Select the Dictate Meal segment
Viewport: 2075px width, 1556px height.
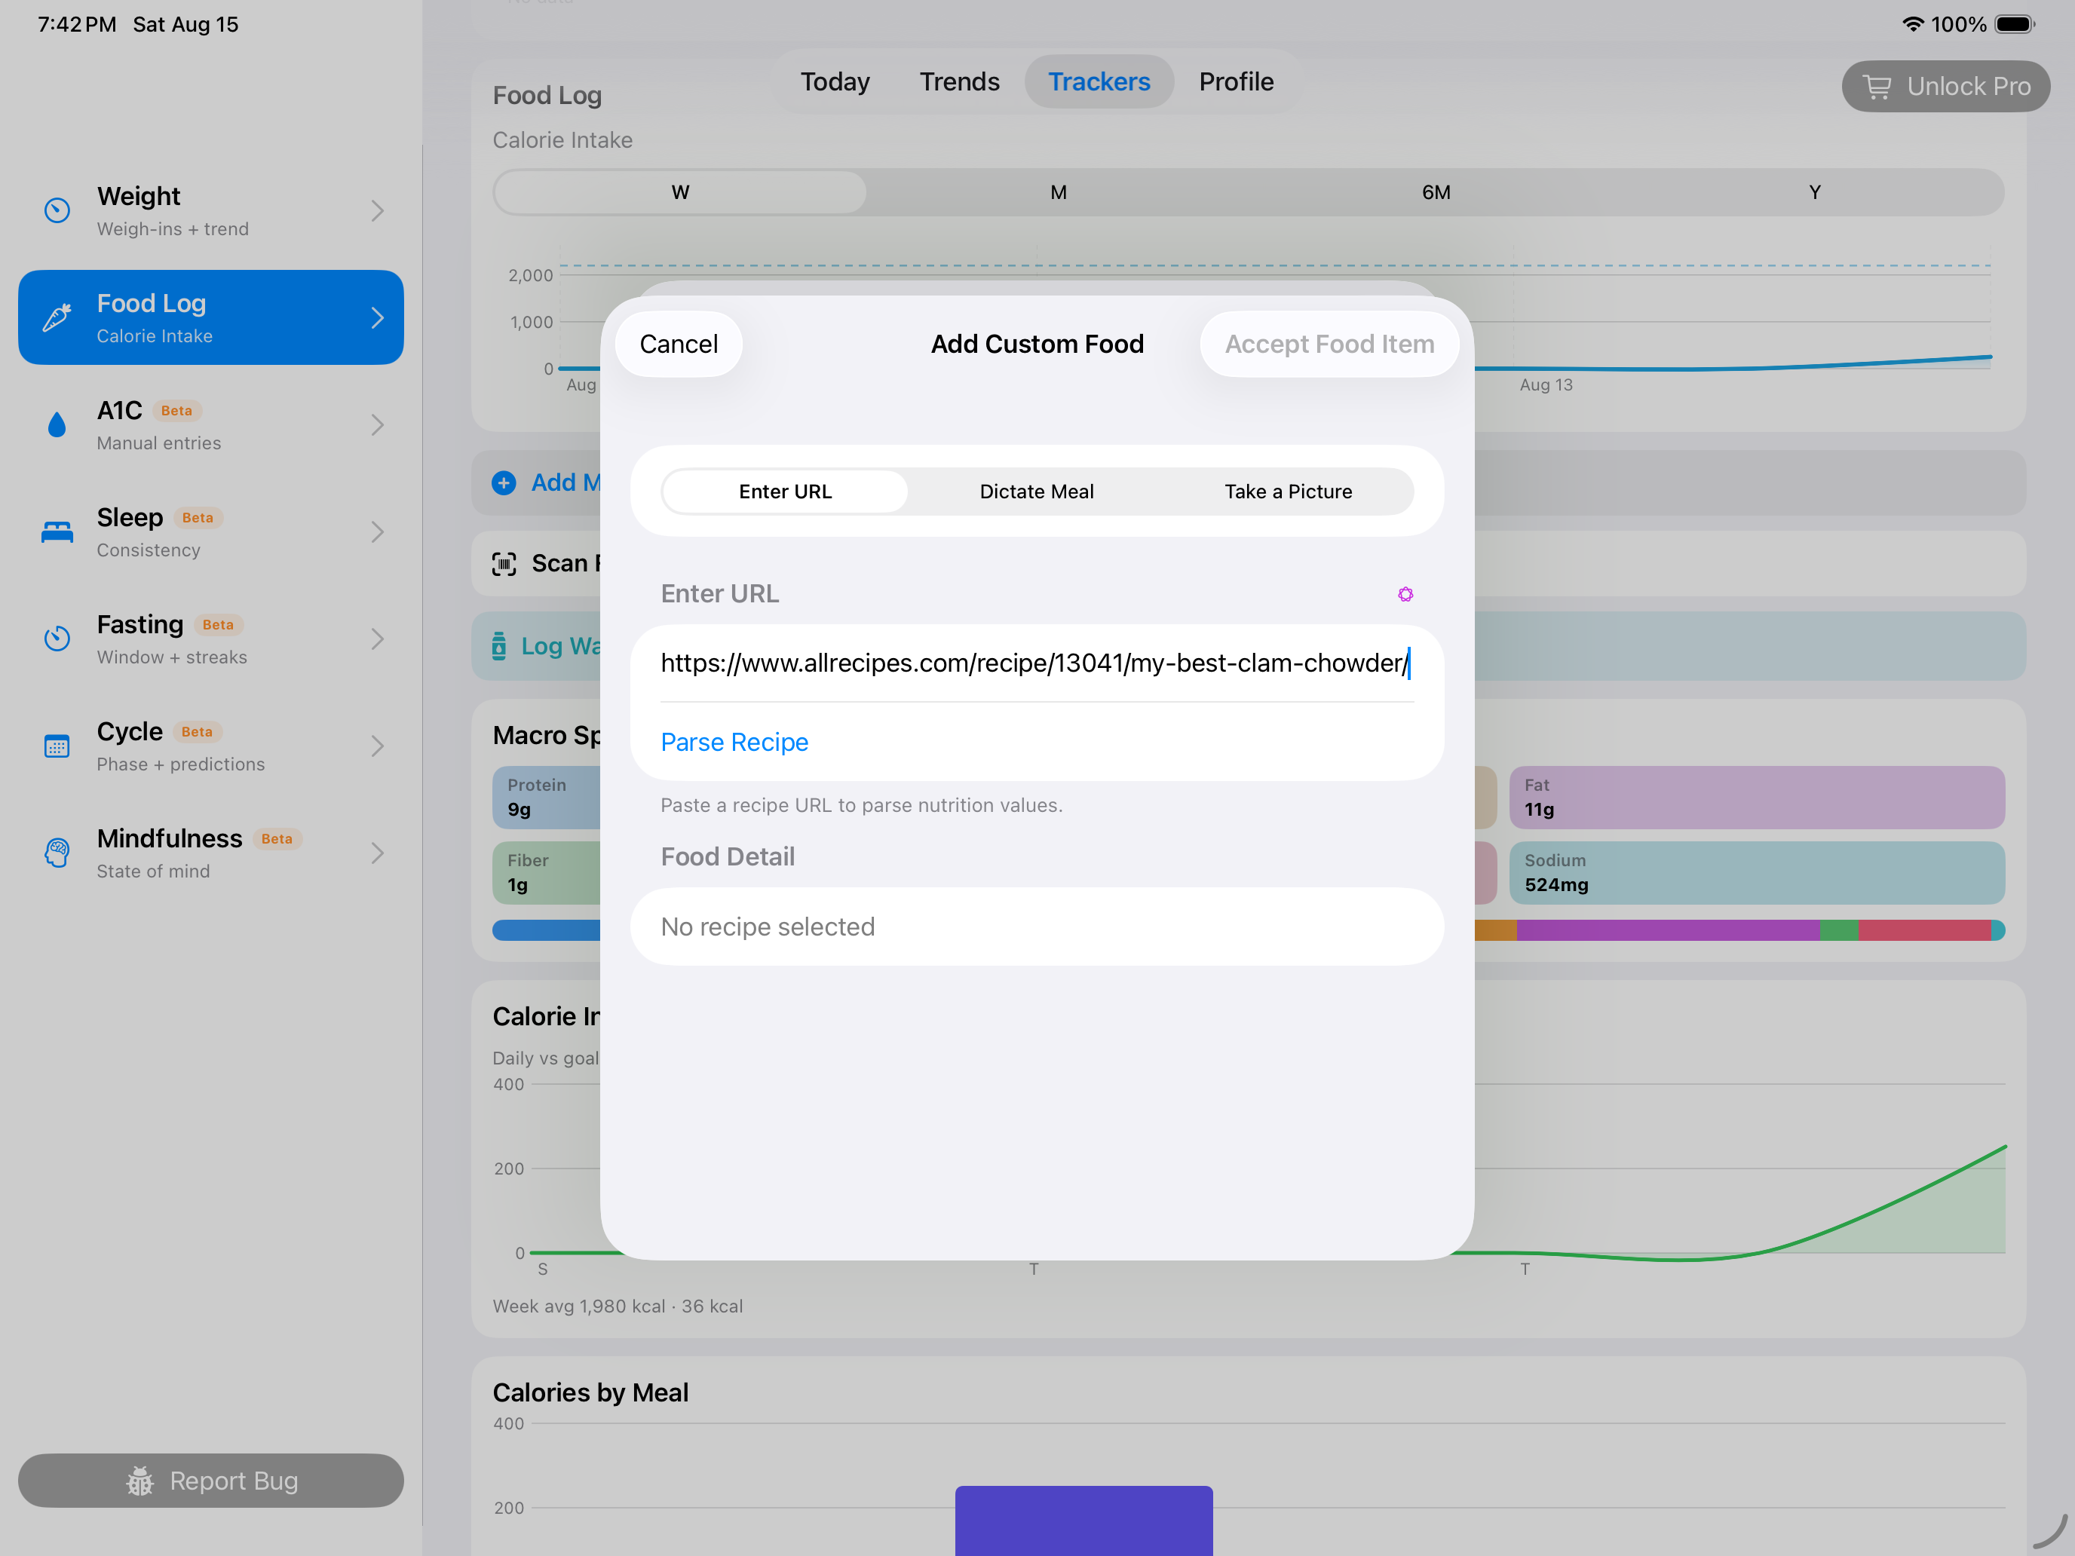(x=1037, y=492)
